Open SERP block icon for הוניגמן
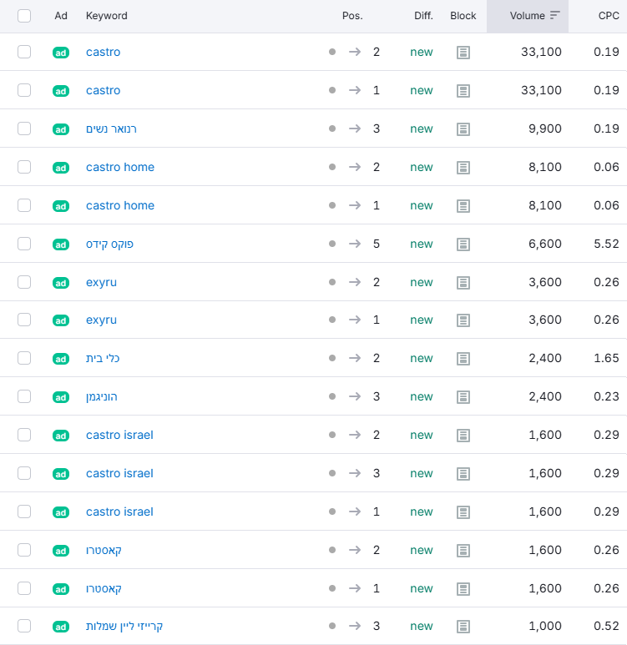The height and width of the screenshot is (645, 627). point(463,397)
